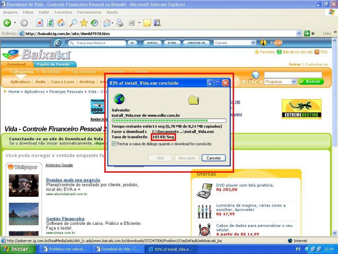This screenshot has width=338, height=254.
Task: Refresh the page with green arrows icon
Action: tap(50, 23)
